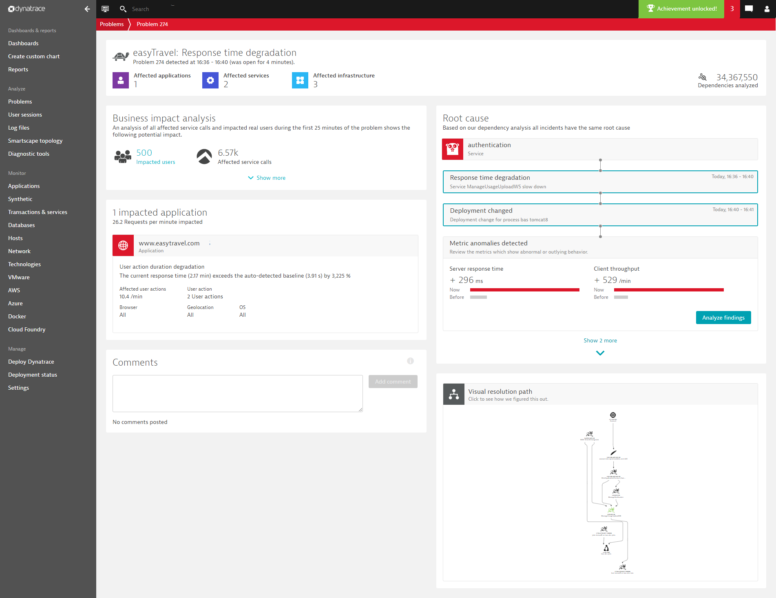Open Dashboards in sidebar

[x=23, y=43]
